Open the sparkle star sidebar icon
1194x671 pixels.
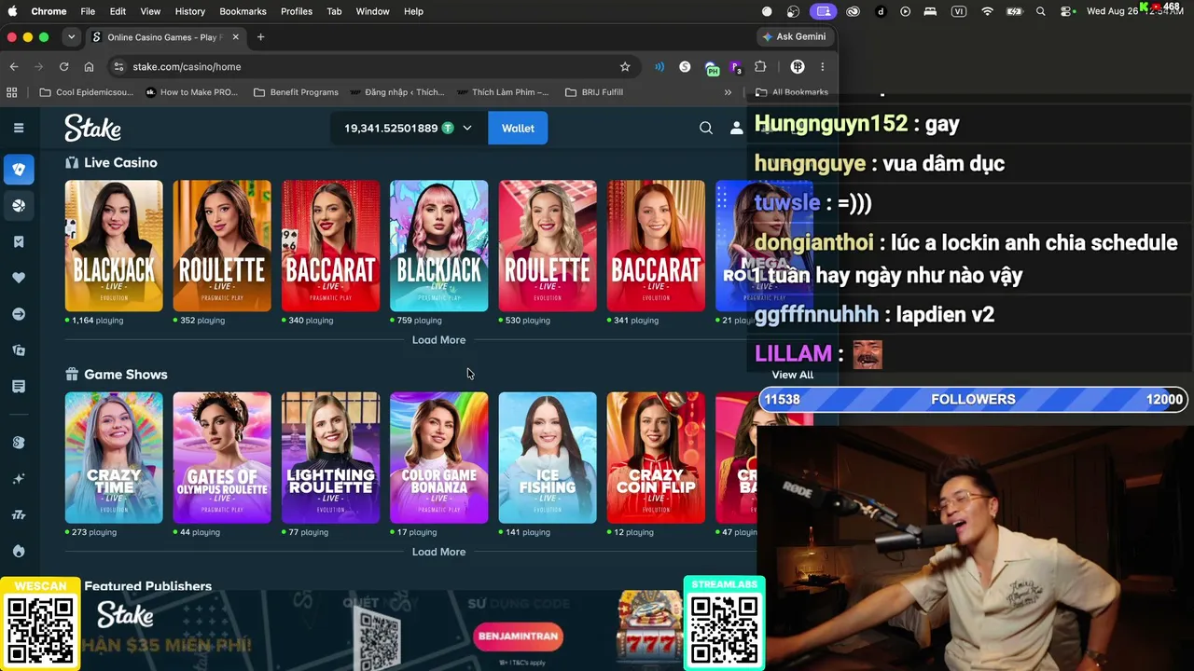19,478
